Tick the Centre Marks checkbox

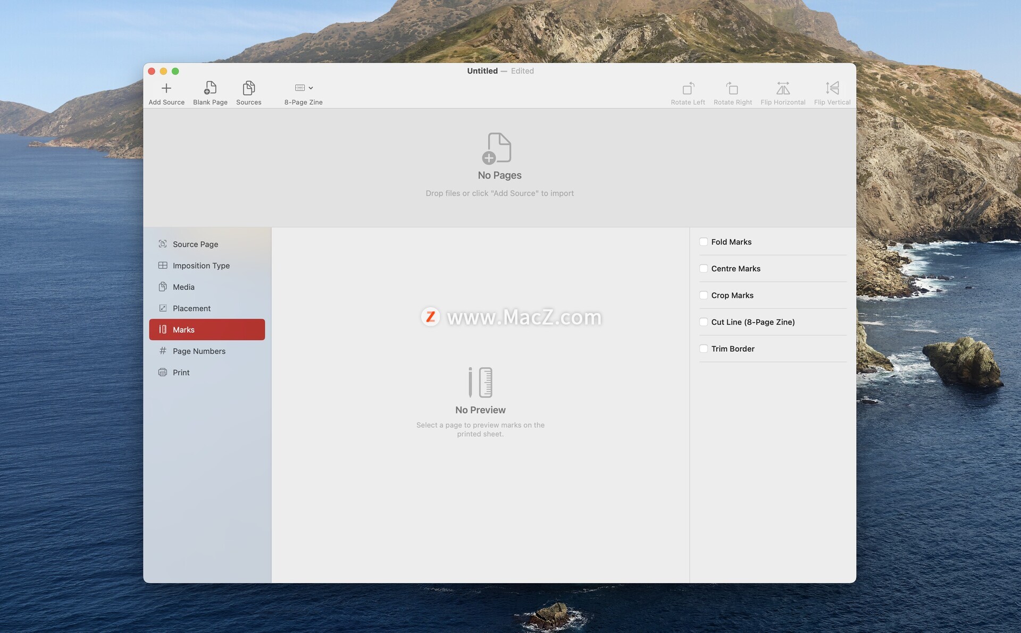click(704, 268)
